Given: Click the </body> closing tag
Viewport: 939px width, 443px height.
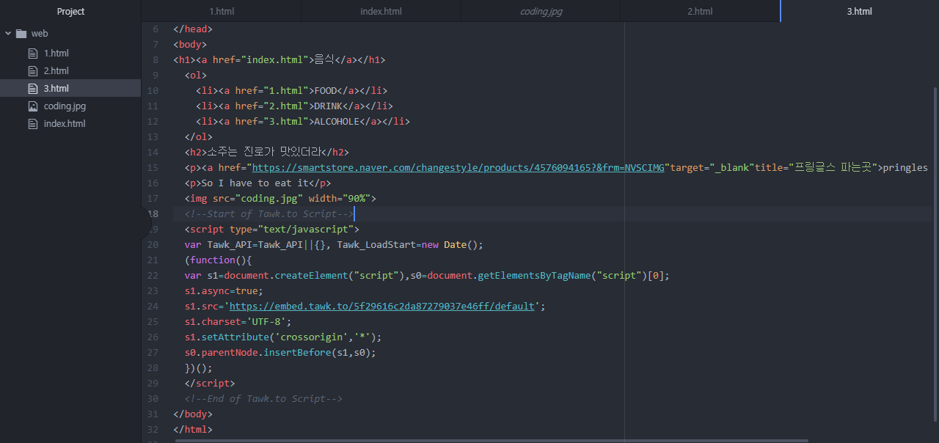Looking at the screenshot, I should click(x=193, y=414).
